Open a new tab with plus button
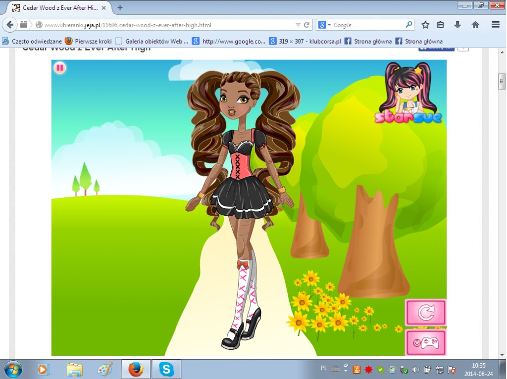 [120, 8]
